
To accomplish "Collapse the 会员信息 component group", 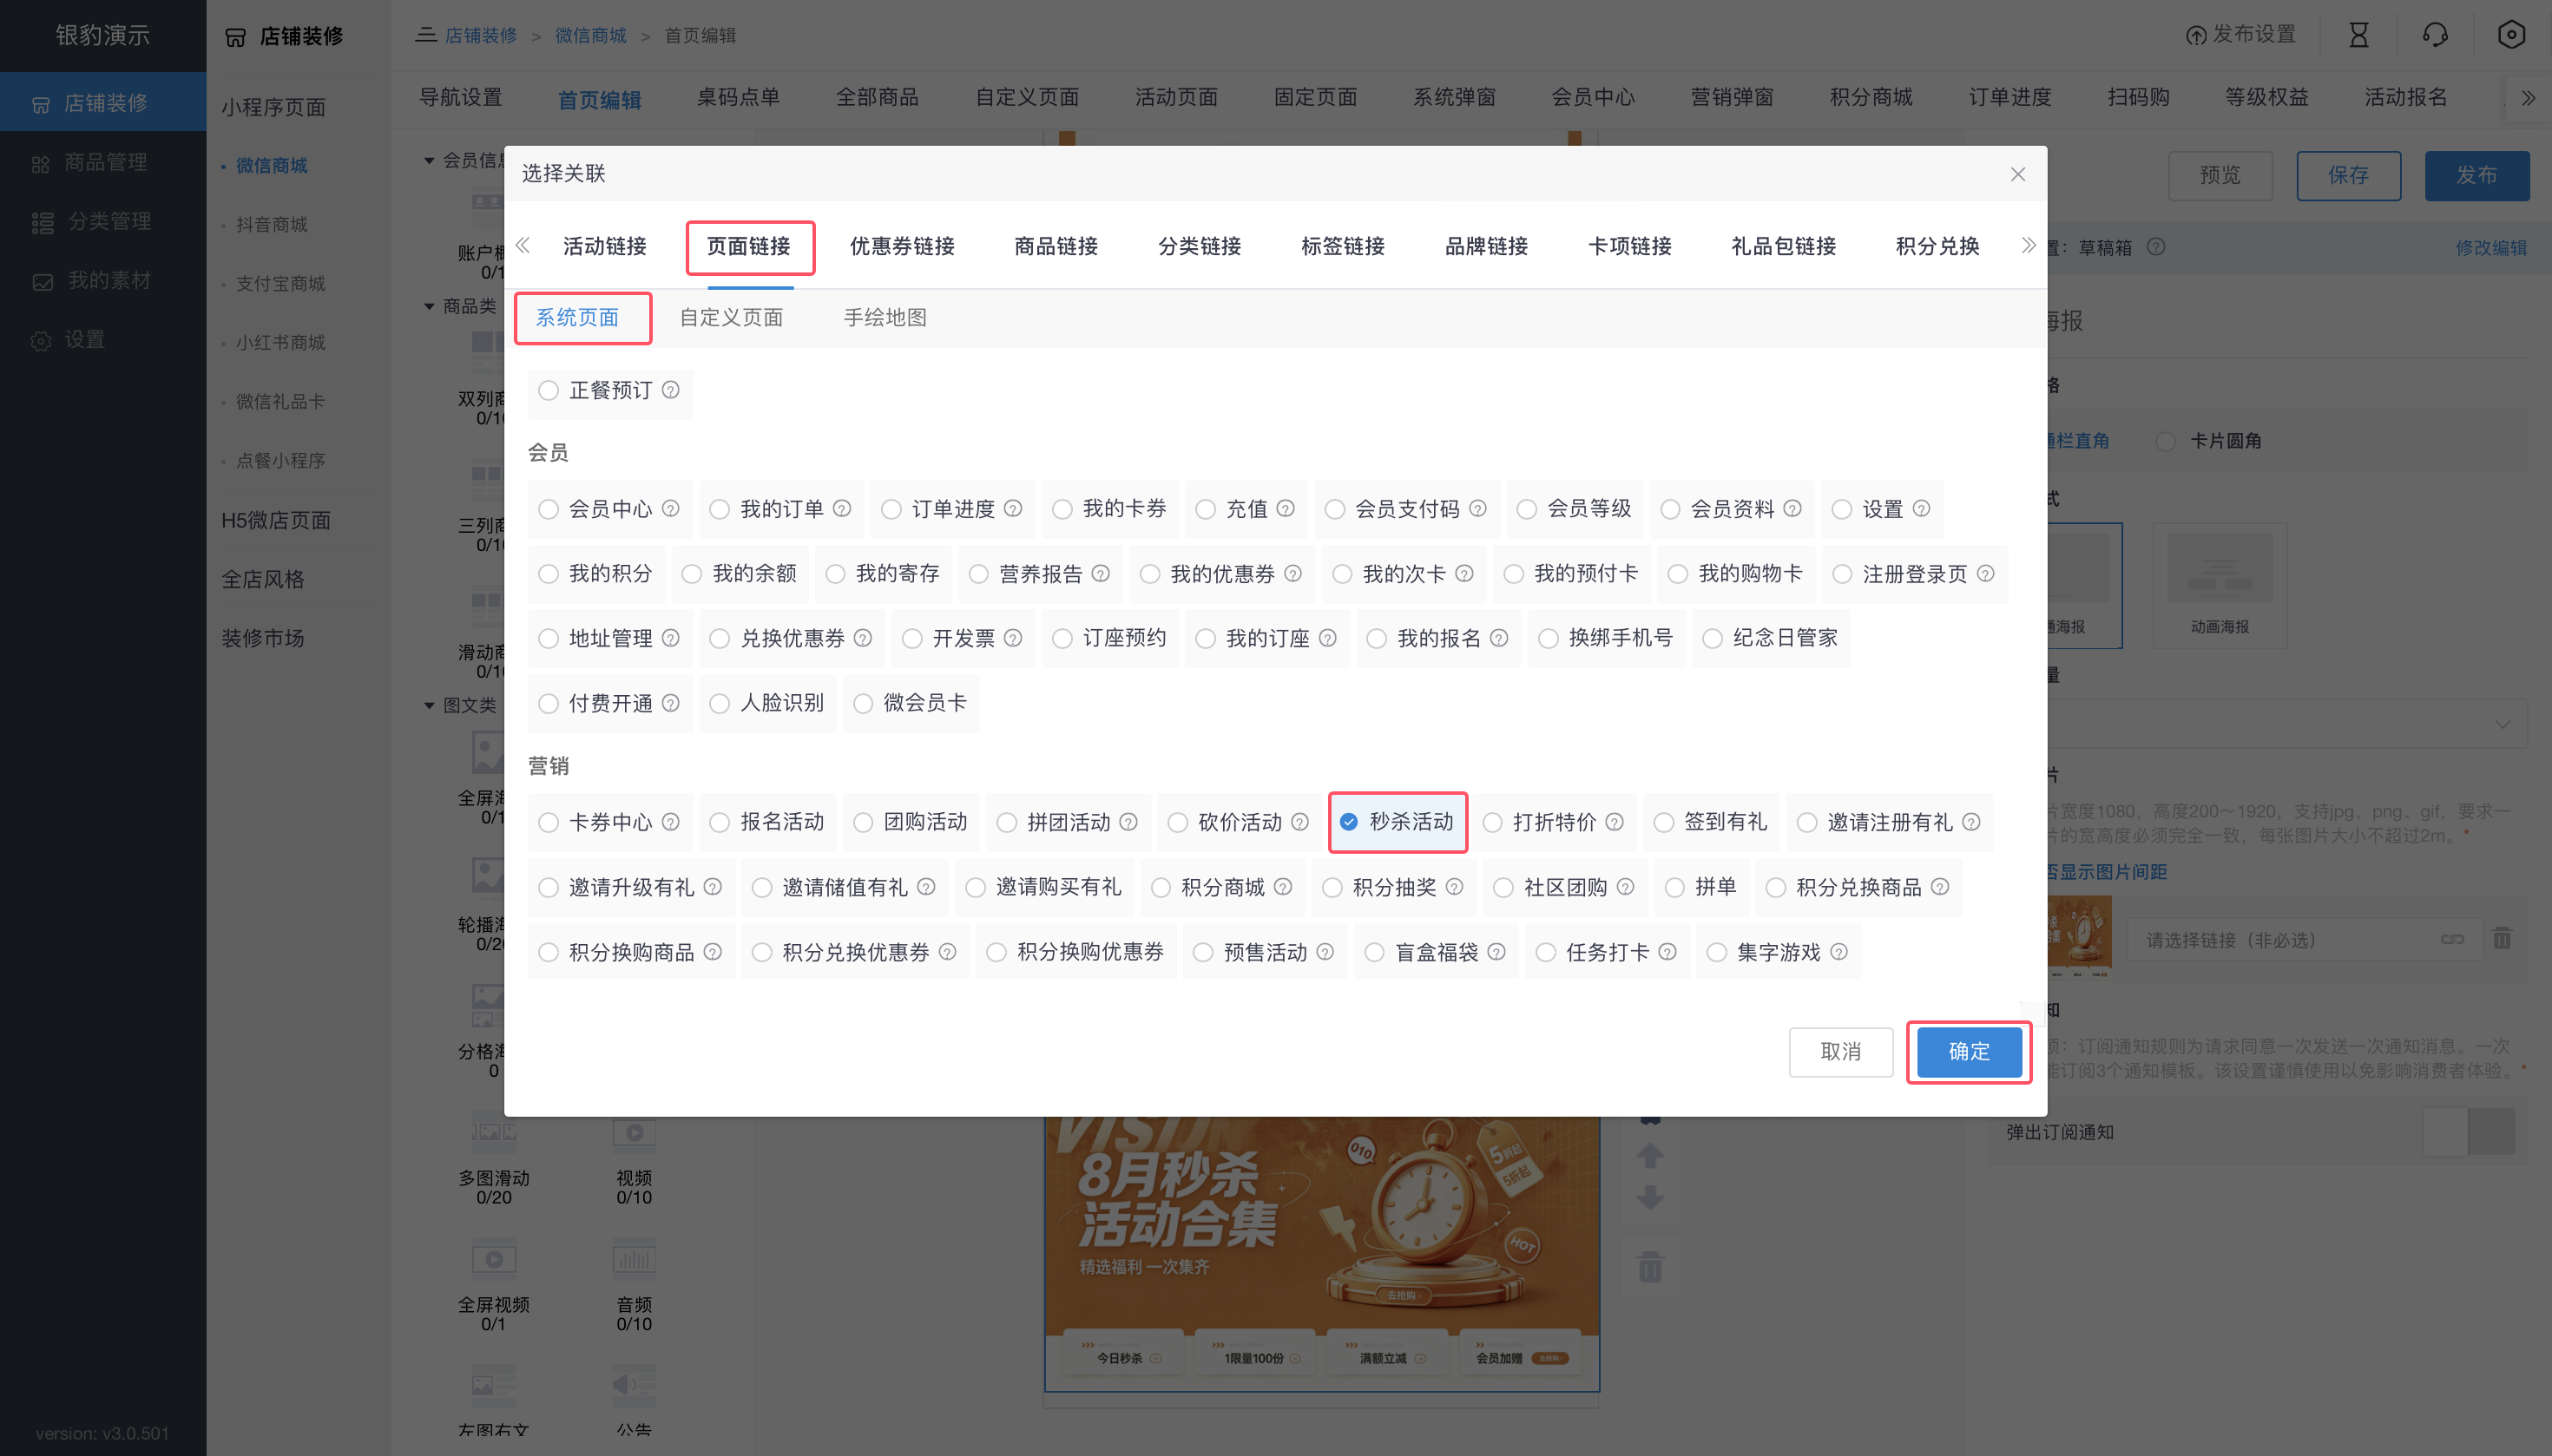I will pos(429,160).
